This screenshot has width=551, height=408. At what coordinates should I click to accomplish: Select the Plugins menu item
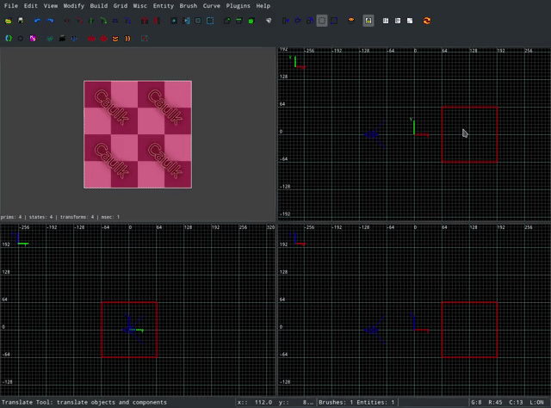(238, 6)
